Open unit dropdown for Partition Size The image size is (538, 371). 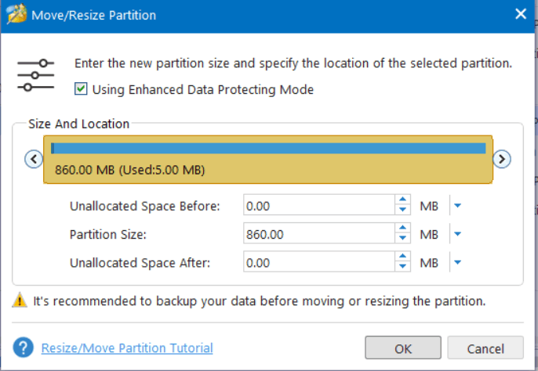[x=457, y=234]
